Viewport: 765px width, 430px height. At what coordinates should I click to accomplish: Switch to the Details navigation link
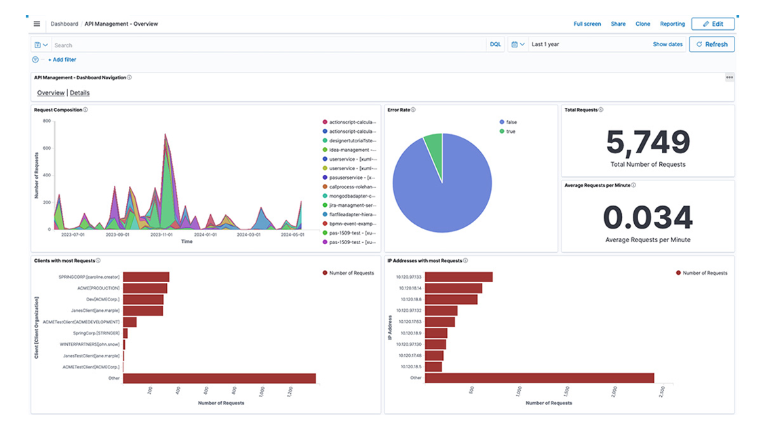pyautogui.click(x=79, y=92)
